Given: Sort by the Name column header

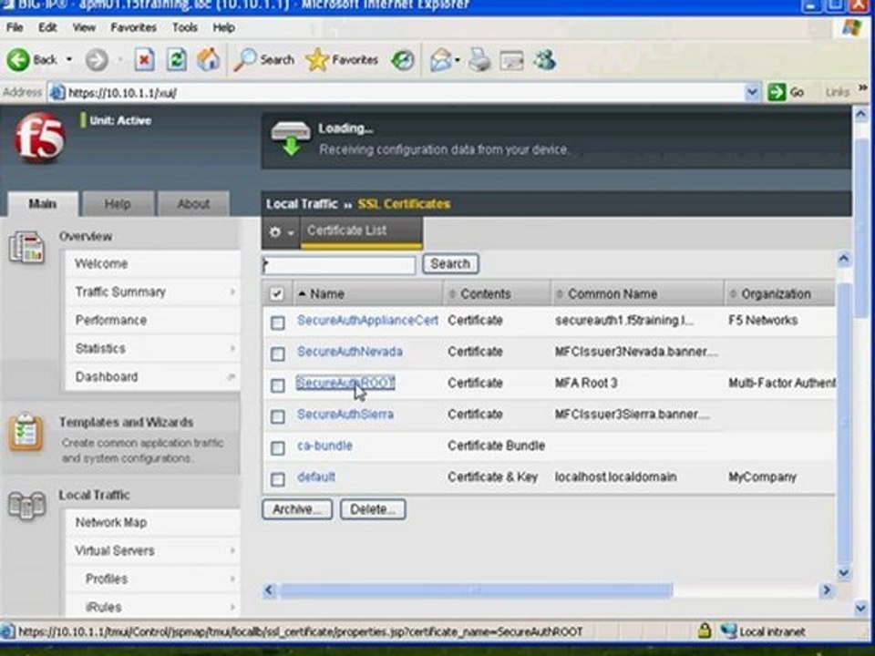Looking at the screenshot, I should 326,294.
